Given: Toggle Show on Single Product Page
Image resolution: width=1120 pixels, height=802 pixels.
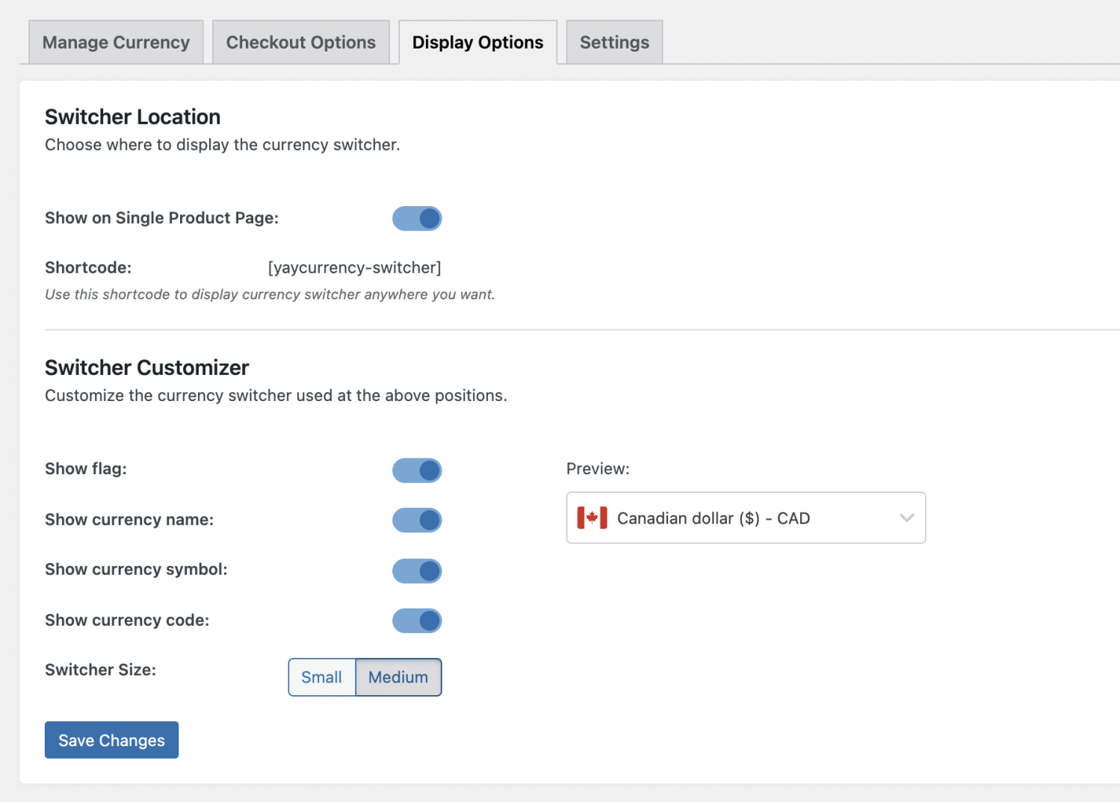Looking at the screenshot, I should pyautogui.click(x=417, y=219).
